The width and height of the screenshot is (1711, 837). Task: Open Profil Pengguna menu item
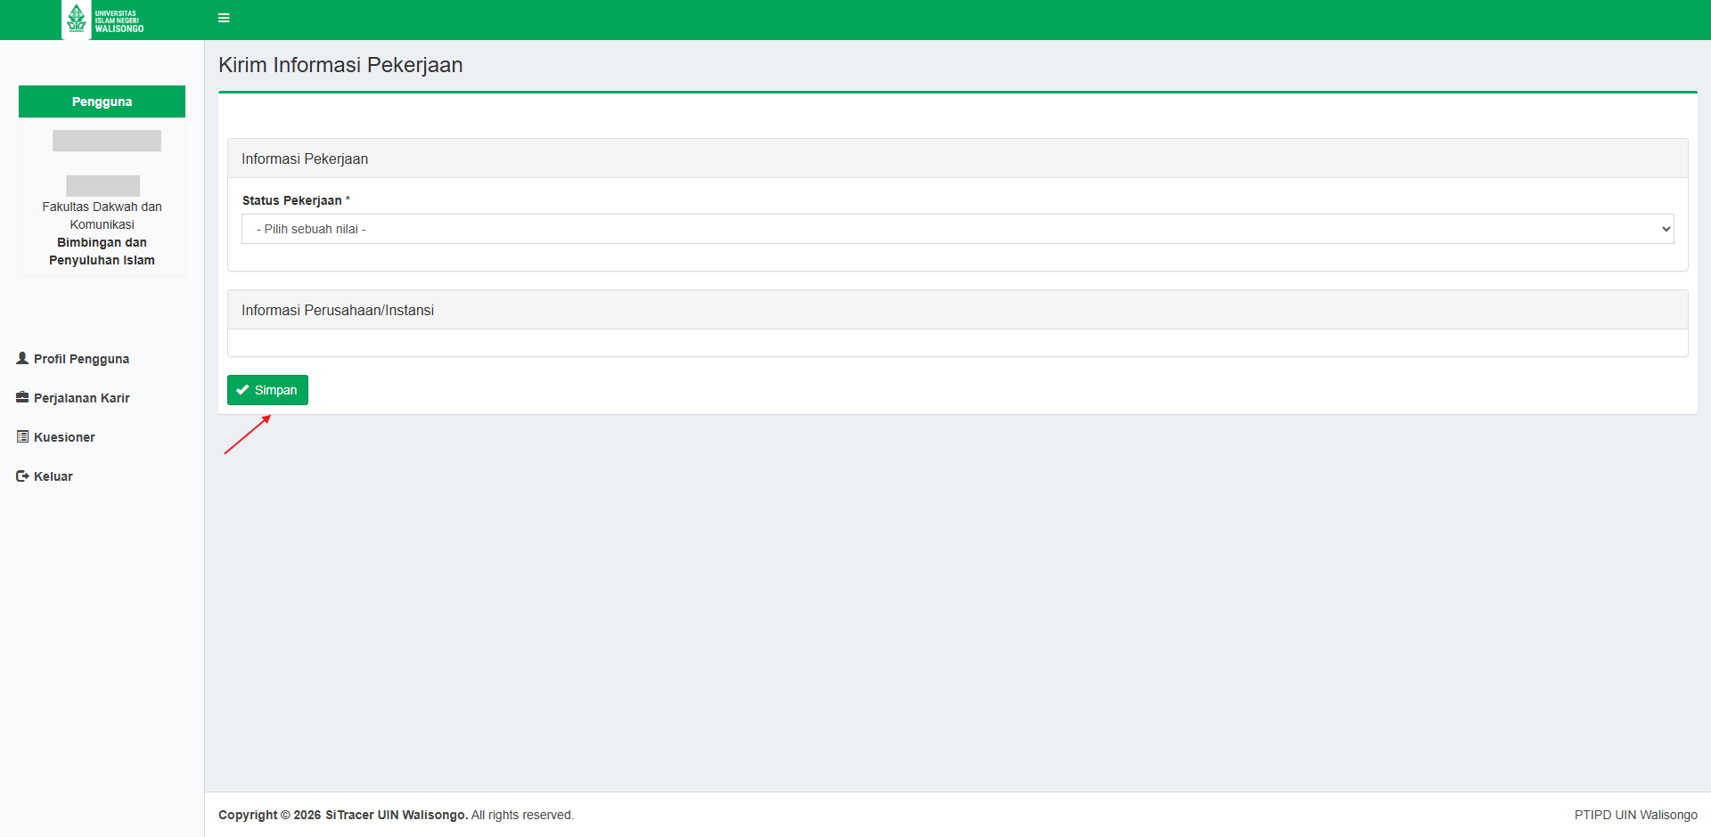point(81,359)
